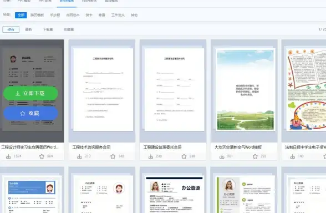Image resolution: width=326 pixels, height=213 pixels.
Task: Filter by 贺卡 scene
Action: click(x=89, y=15)
